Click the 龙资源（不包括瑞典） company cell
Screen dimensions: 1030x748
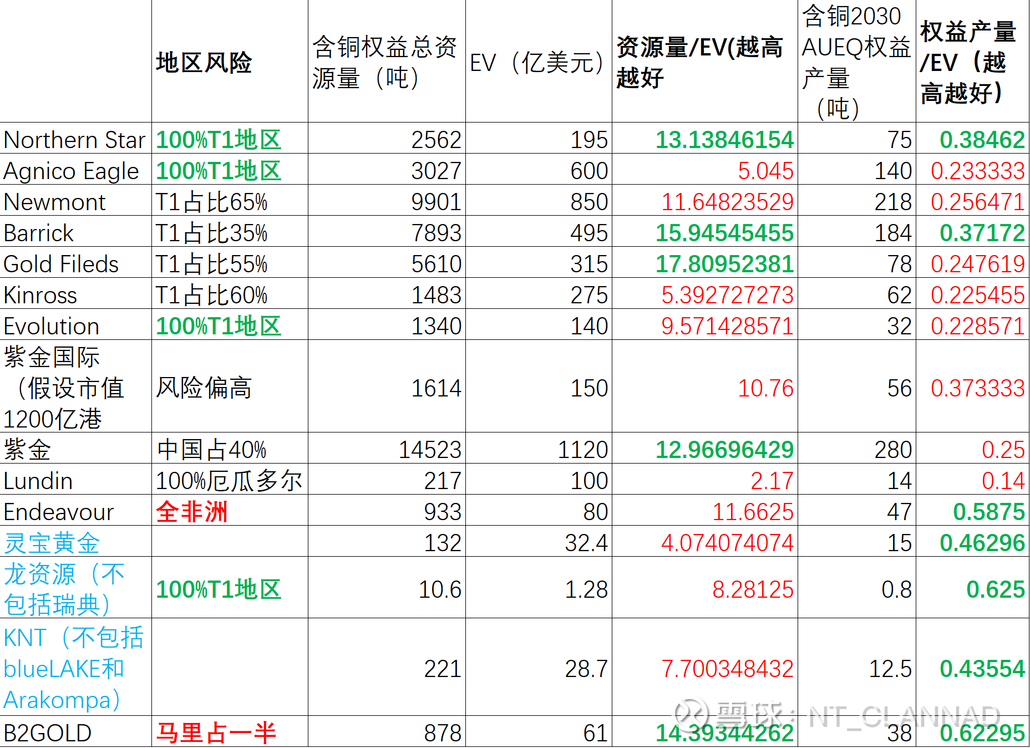(75, 588)
